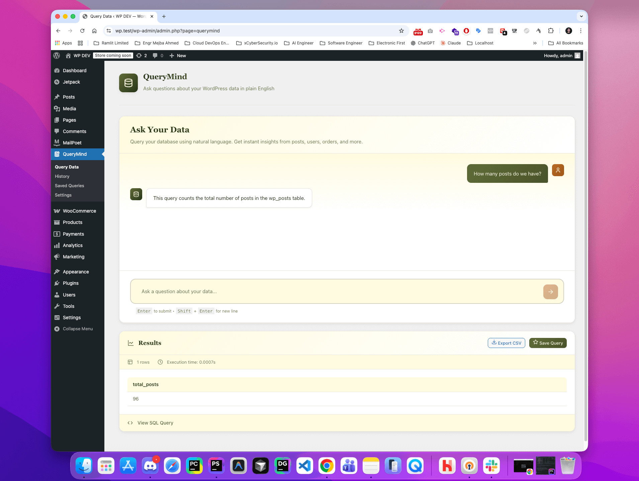Open Visual Studio Code from the Dock
Viewport: 639px width, 481px height.
point(304,466)
